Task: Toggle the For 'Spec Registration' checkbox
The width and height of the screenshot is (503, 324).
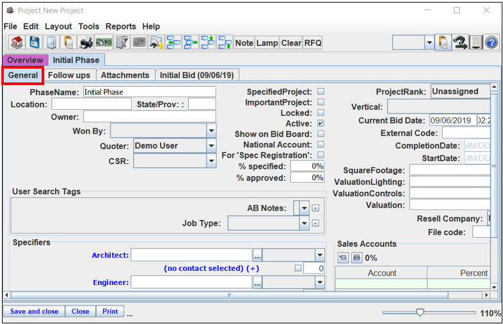Action: point(321,155)
